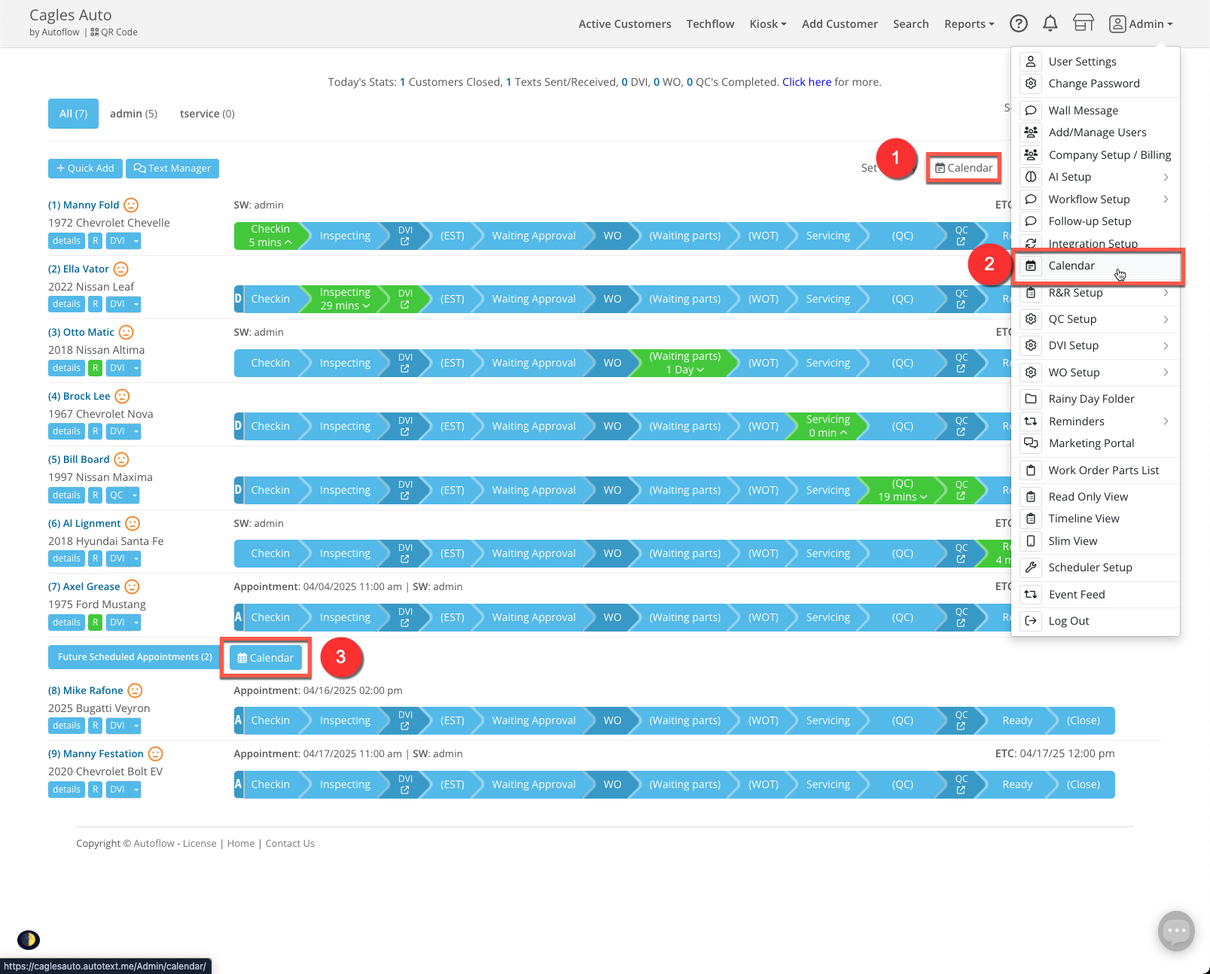Open QC dropdown arrow for Bill Board
Image resolution: width=1210 pixels, height=974 pixels.
(x=134, y=495)
